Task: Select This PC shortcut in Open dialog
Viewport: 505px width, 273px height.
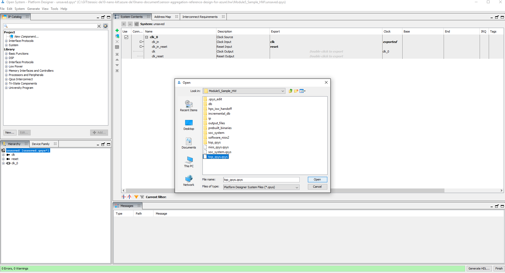Action: tap(189, 162)
